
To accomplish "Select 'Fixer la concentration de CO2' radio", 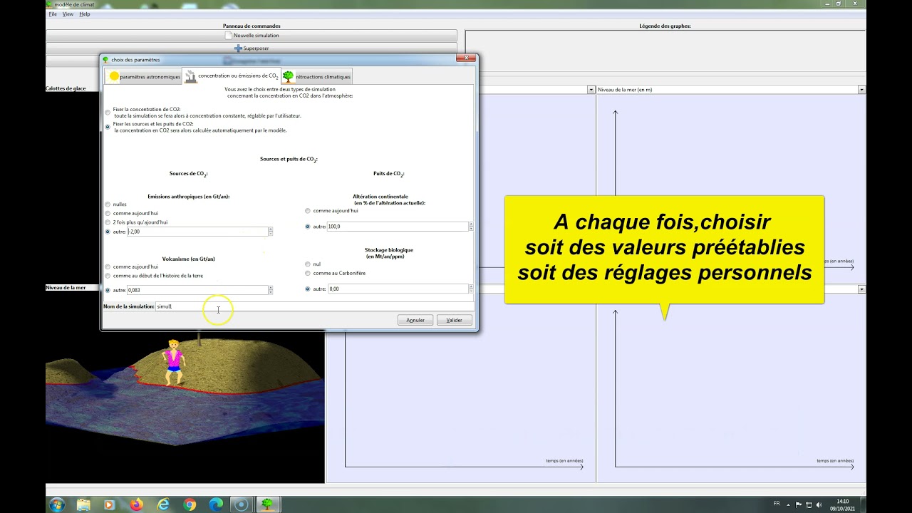I will click(x=108, y=112).
